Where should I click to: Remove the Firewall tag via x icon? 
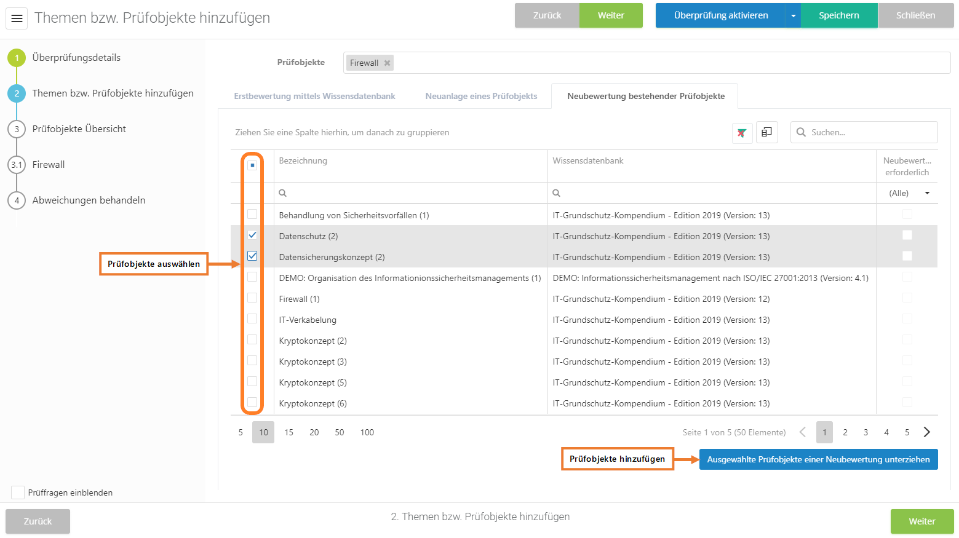pyautogui.click(x=387, y=63)
